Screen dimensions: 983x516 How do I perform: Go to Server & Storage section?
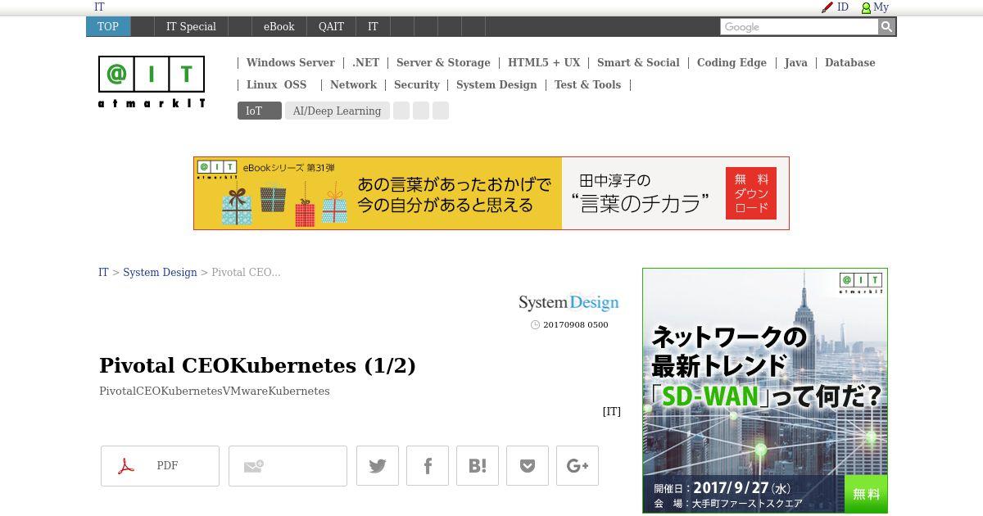click(x=443, y=62)
